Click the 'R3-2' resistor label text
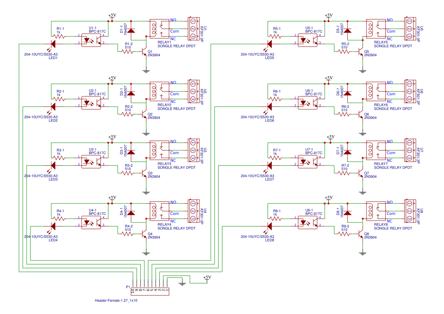The height and width of the screenshot is (314, 444). point(129,165)
